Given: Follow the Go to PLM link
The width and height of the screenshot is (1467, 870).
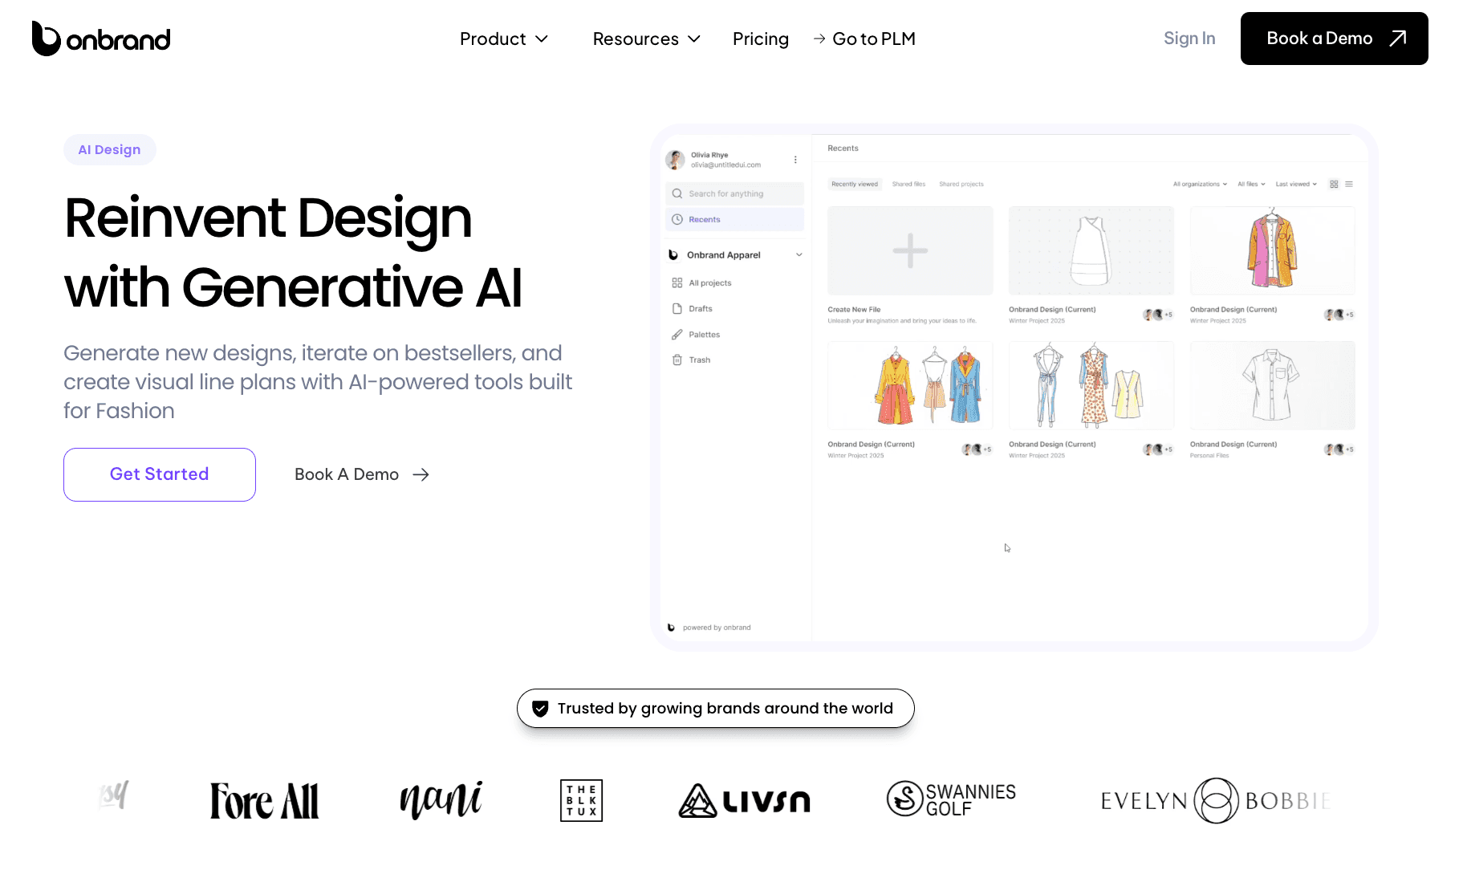Looking at the screenshot, I should 864,39.
